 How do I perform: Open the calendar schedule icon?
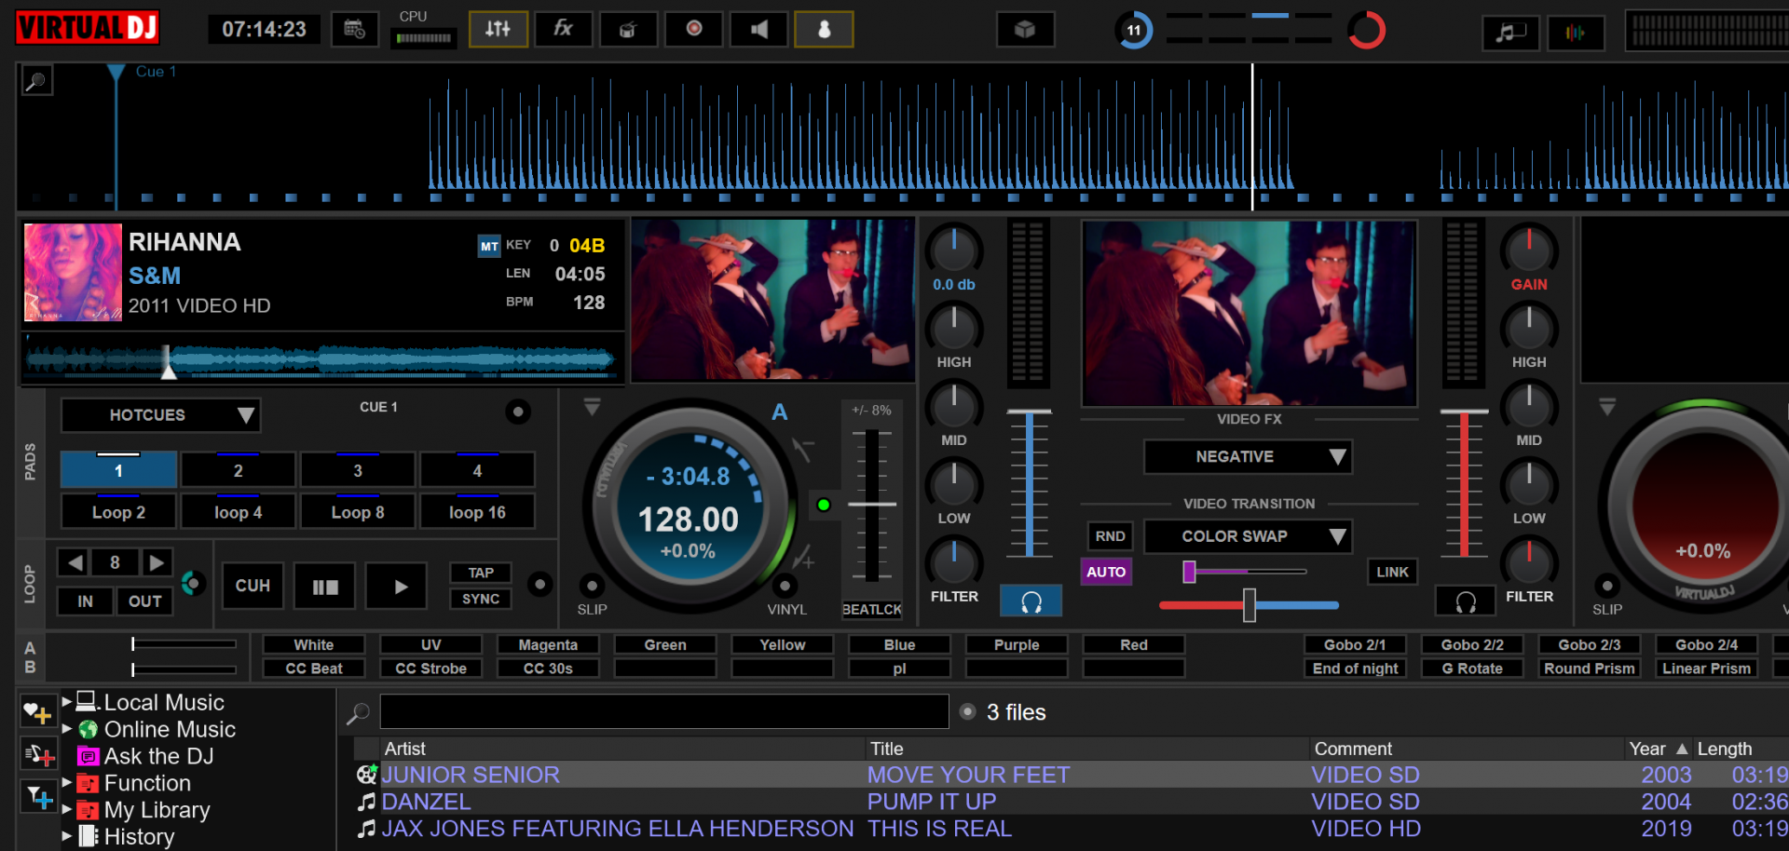(355, 30)
